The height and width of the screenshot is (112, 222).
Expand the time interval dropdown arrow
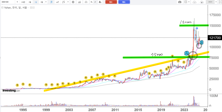(x=46, y=2)
